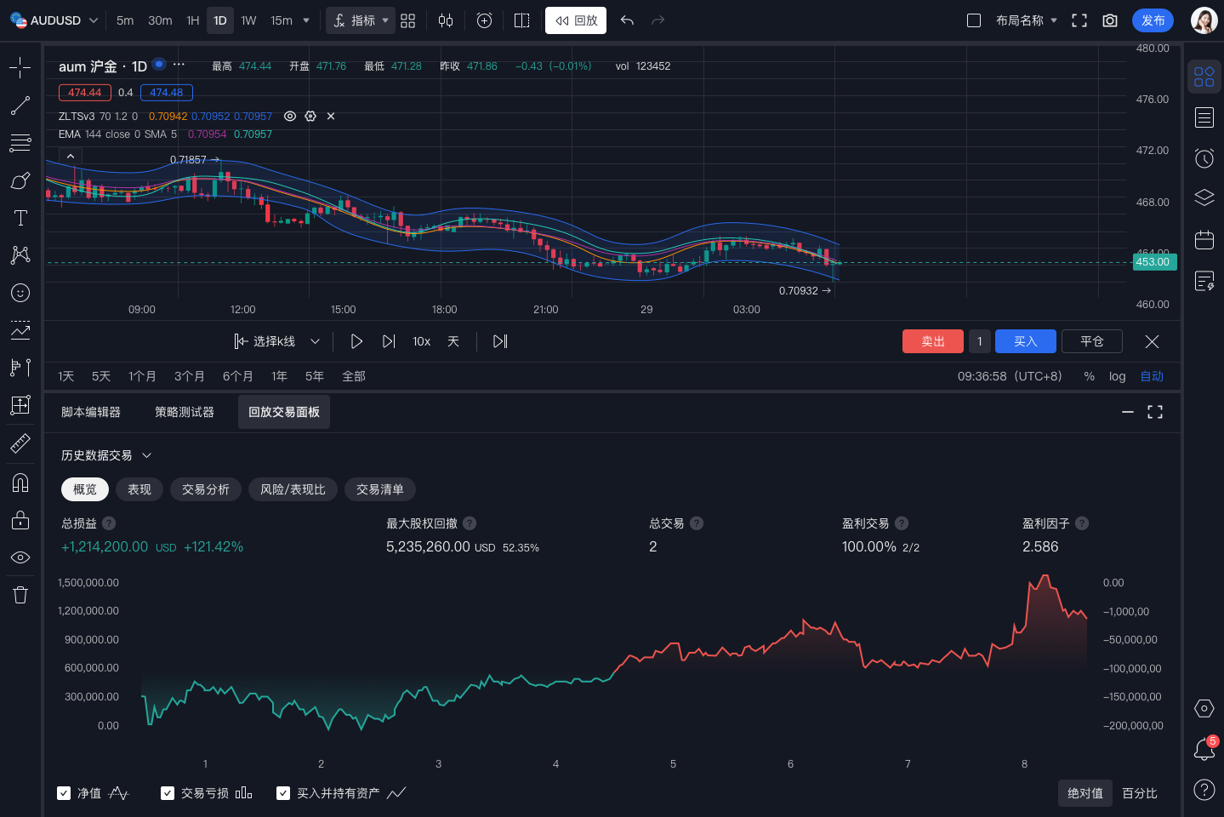Image resolution: width=1224 pixels, height=817 pixels.
Task: Toggle magnet mode in left toolbar
Action: point(20,483)
